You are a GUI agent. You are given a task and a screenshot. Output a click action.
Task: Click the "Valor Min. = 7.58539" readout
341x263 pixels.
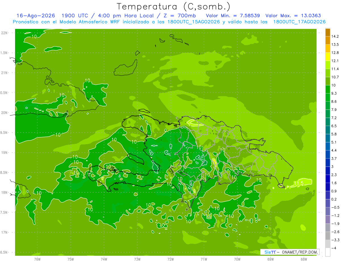(x=233, y=16)
